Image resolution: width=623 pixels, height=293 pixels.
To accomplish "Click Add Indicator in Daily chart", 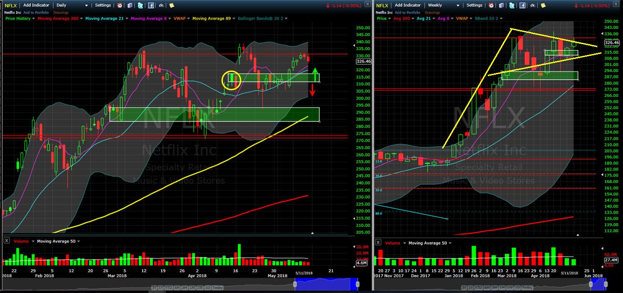I will pyautogui.click(x=36, y=5).
